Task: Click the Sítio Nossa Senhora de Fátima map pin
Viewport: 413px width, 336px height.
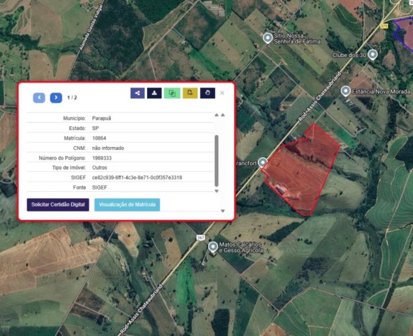Action: coord(268,38)
